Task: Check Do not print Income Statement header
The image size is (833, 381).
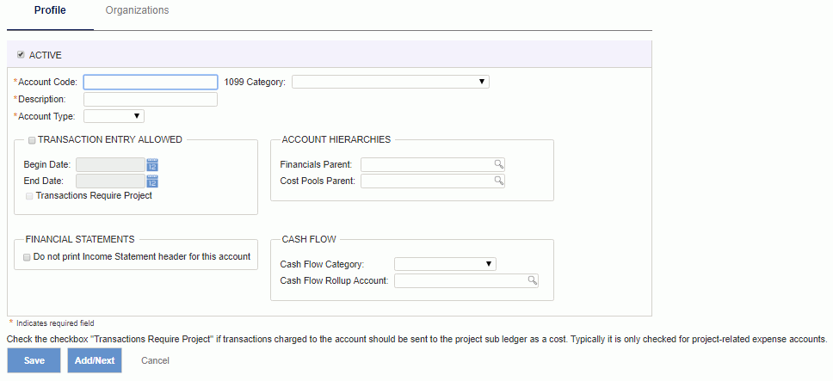Action: tap(27, 257)
